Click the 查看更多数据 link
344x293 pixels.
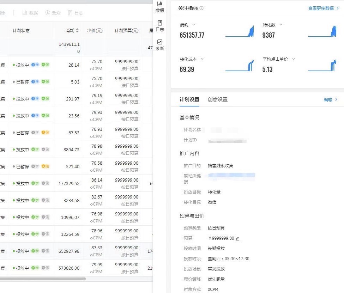[322, 8]
